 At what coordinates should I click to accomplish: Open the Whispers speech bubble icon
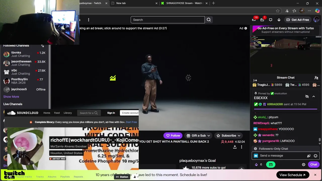click(x=271, y=20)
